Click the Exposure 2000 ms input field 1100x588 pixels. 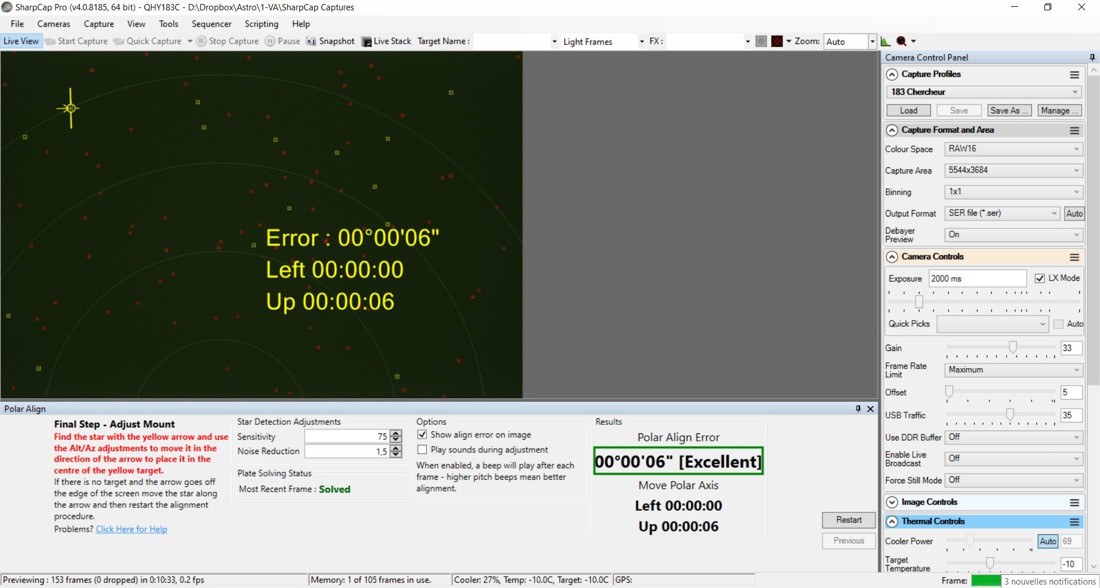coord(977,278)
